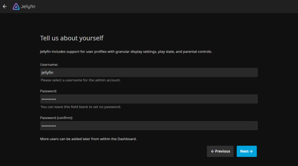
Task: Click the "More users can be added" note
Action: coord(88,139)
